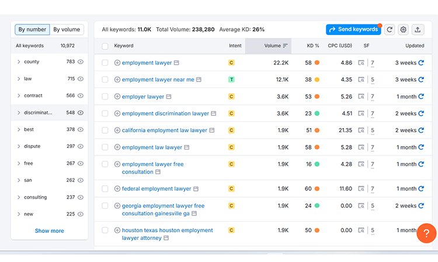Open 'employment lawyer free consultation' keyword link
The height and width of the screenshot is (262, 438).
click(x=152, y=168)
